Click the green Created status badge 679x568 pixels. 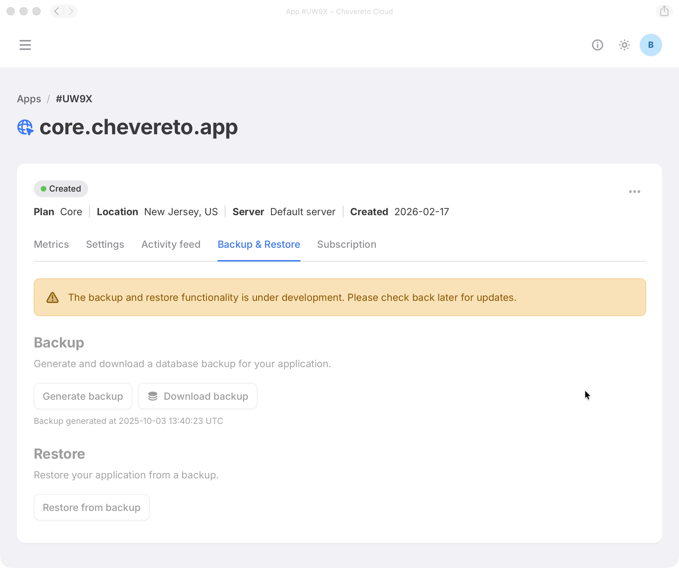click(x=61, y=188)
